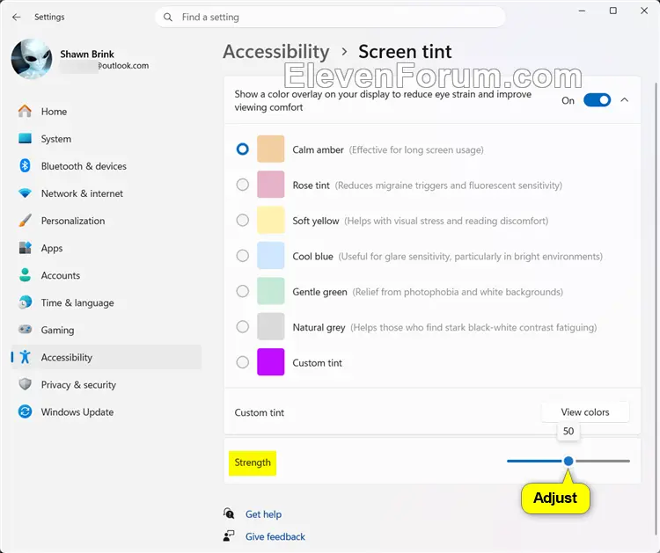Screen dimensions: 660x553
Task: Click the Accessibility breadcrumb link
Action: [276, 52]
